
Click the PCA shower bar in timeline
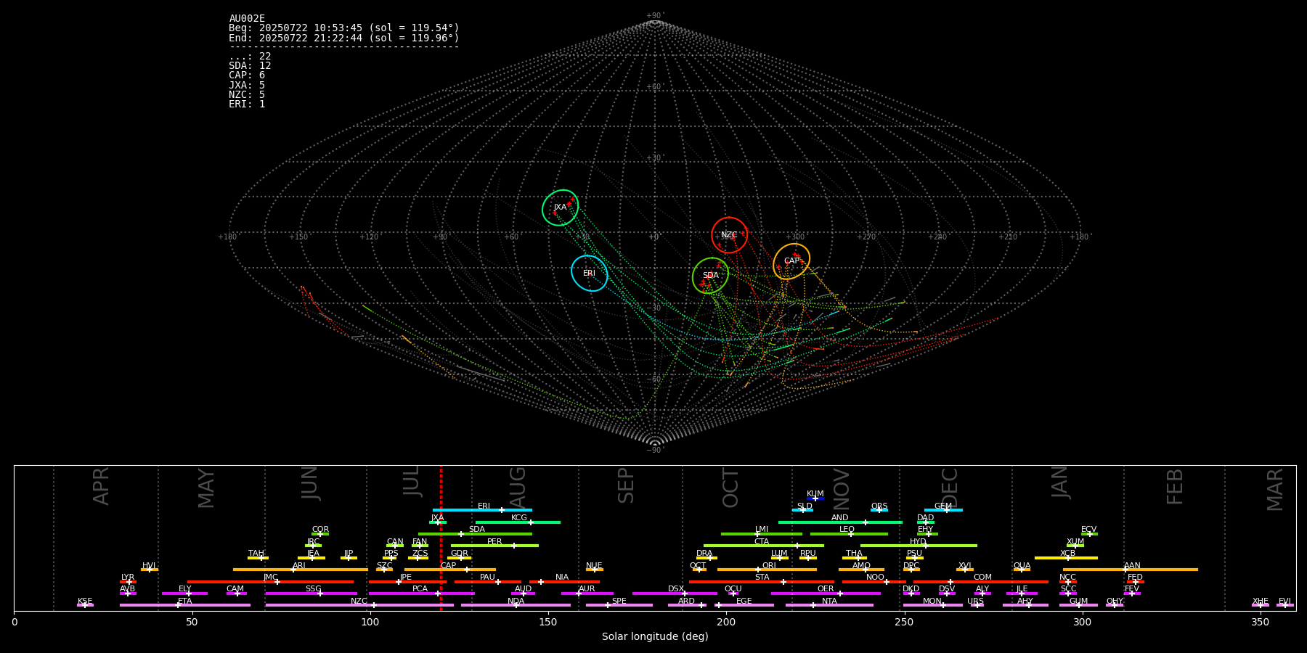(421, 594)
